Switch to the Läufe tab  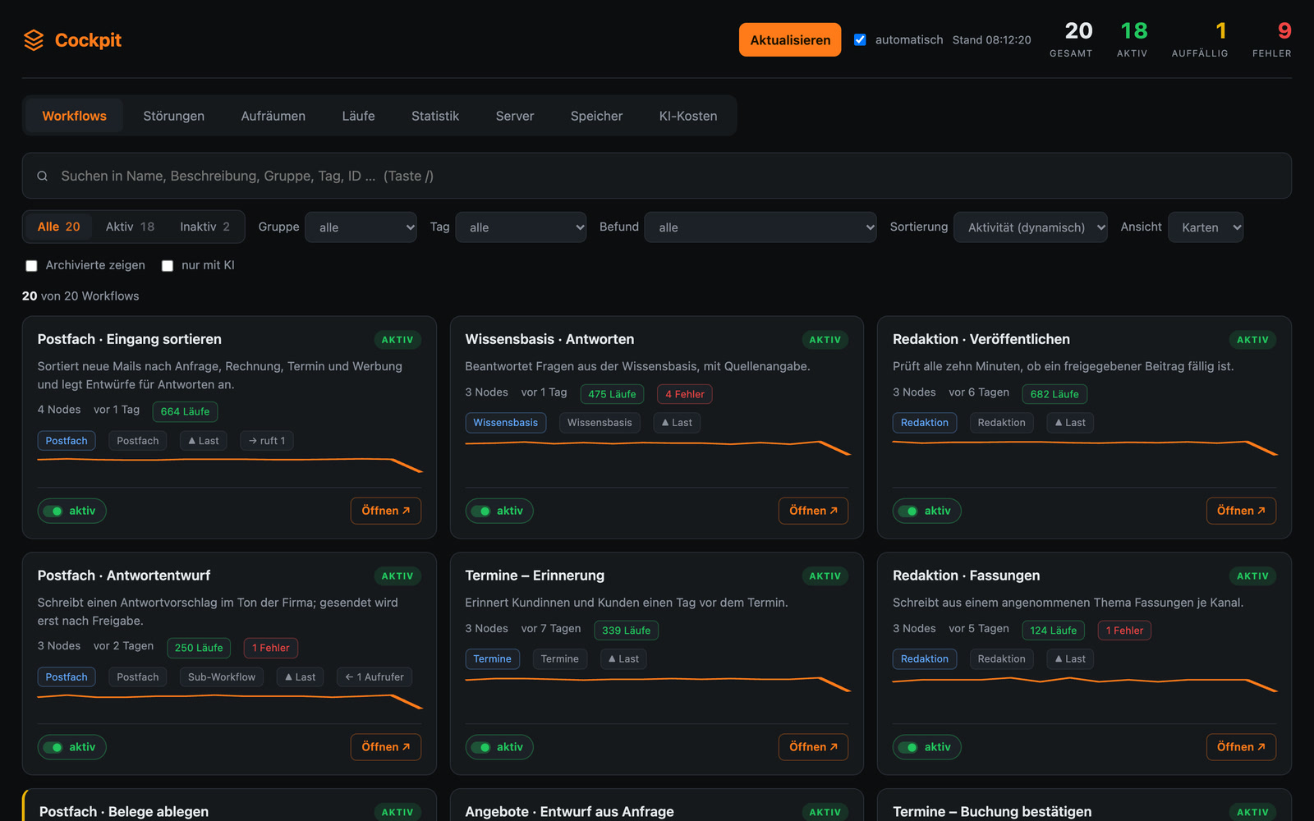[359, 116]
